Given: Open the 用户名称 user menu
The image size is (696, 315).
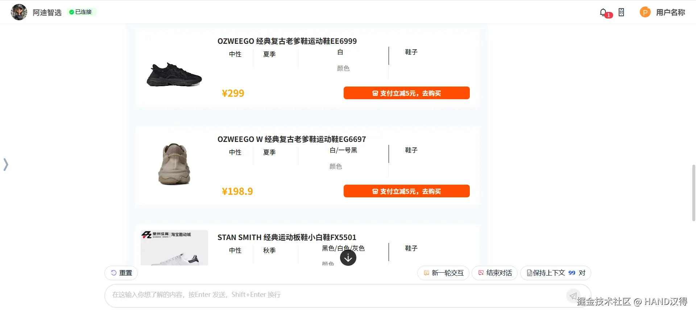Looking at the screenshot, I should [x=670, y=12].
